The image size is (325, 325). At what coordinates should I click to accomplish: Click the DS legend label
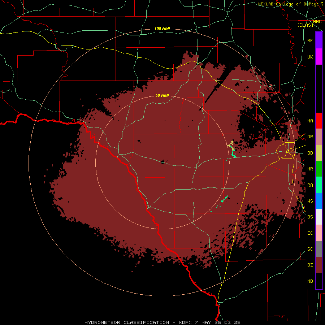pos(310,217)
